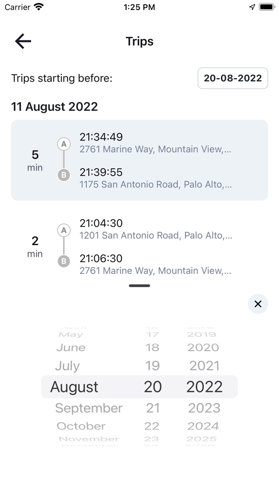Tap the 1201 San Antonio Road address
The height and width of the screenshot is (496, 279).
click(x=155, y=236)
